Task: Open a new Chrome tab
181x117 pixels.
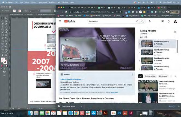Action: 169,8
